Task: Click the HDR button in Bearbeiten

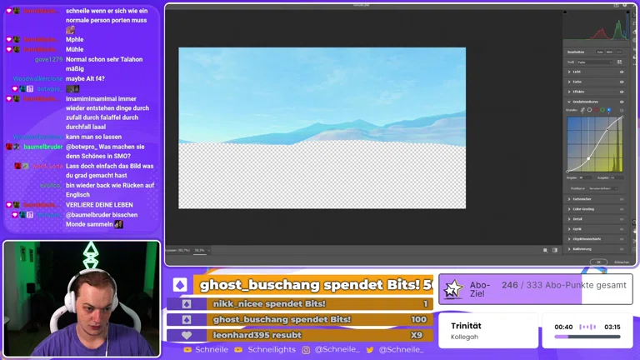Action: click(x=619, y=52)
